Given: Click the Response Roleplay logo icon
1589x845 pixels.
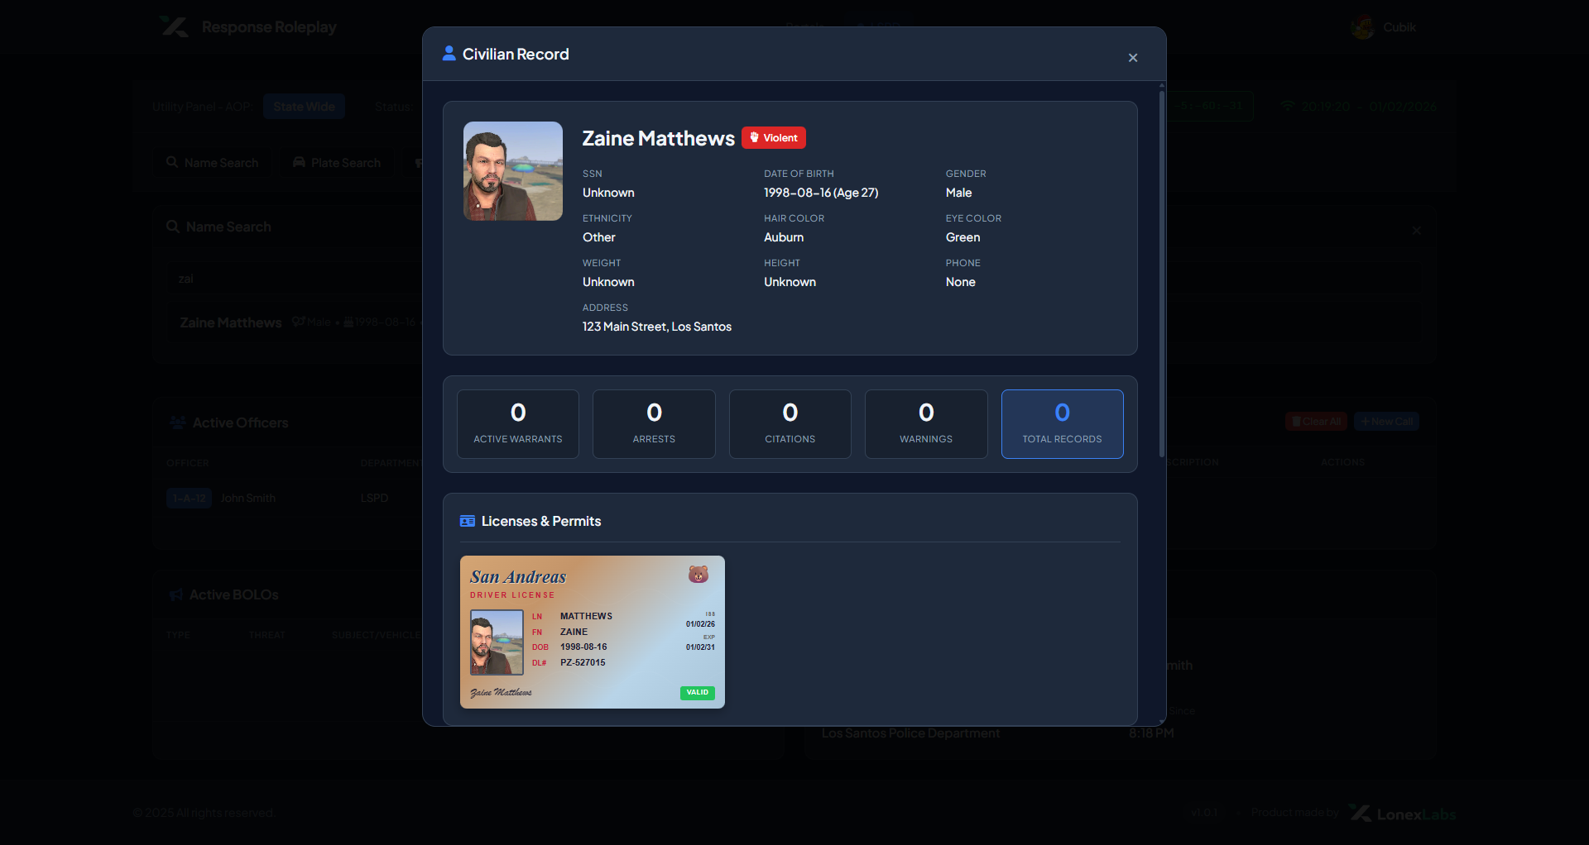Looking at the screenshot, I should [174, 27].
